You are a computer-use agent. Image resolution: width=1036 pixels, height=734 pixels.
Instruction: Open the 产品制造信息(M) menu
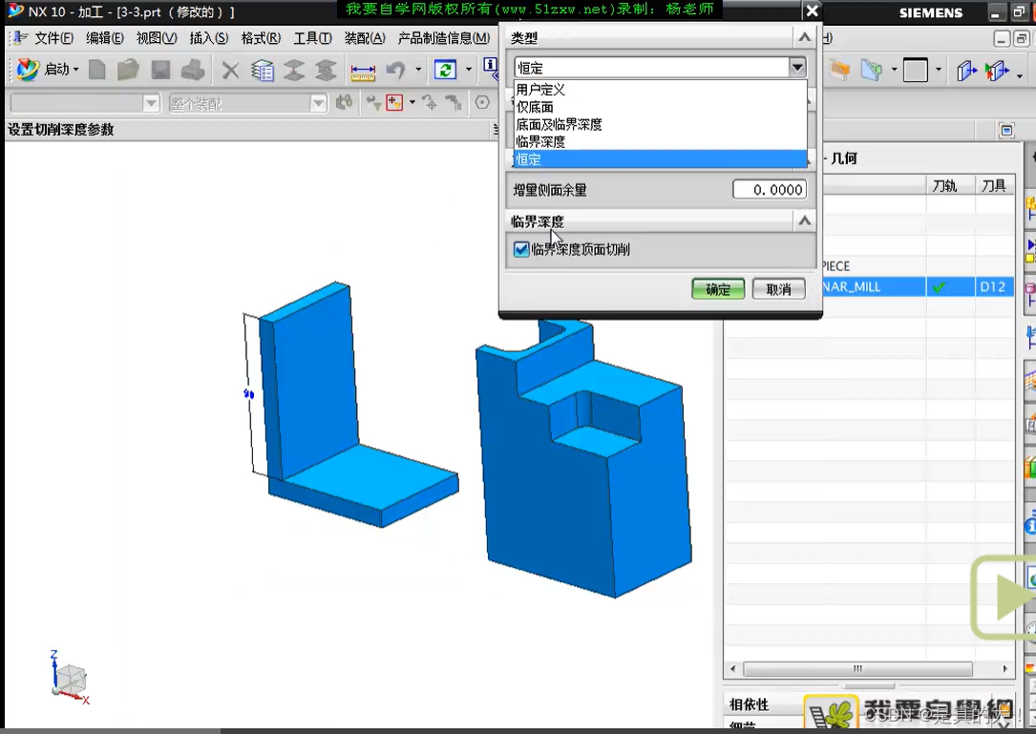tap(444, 38)
